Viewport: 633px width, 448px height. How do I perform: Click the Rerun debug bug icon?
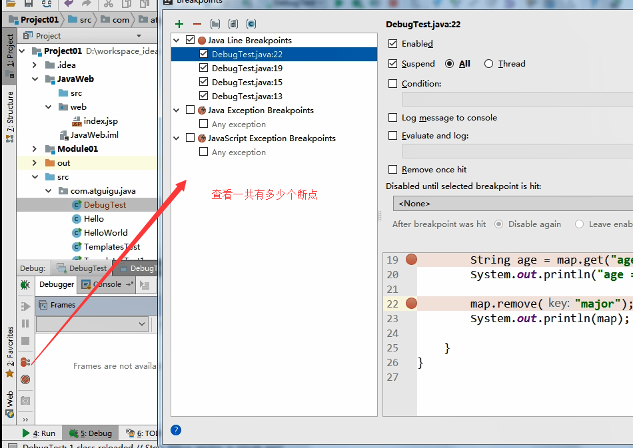pos(25,285)
